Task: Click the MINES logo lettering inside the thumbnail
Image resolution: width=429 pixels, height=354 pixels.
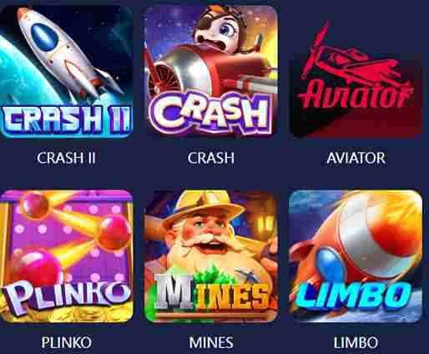Action: point(211,292)
